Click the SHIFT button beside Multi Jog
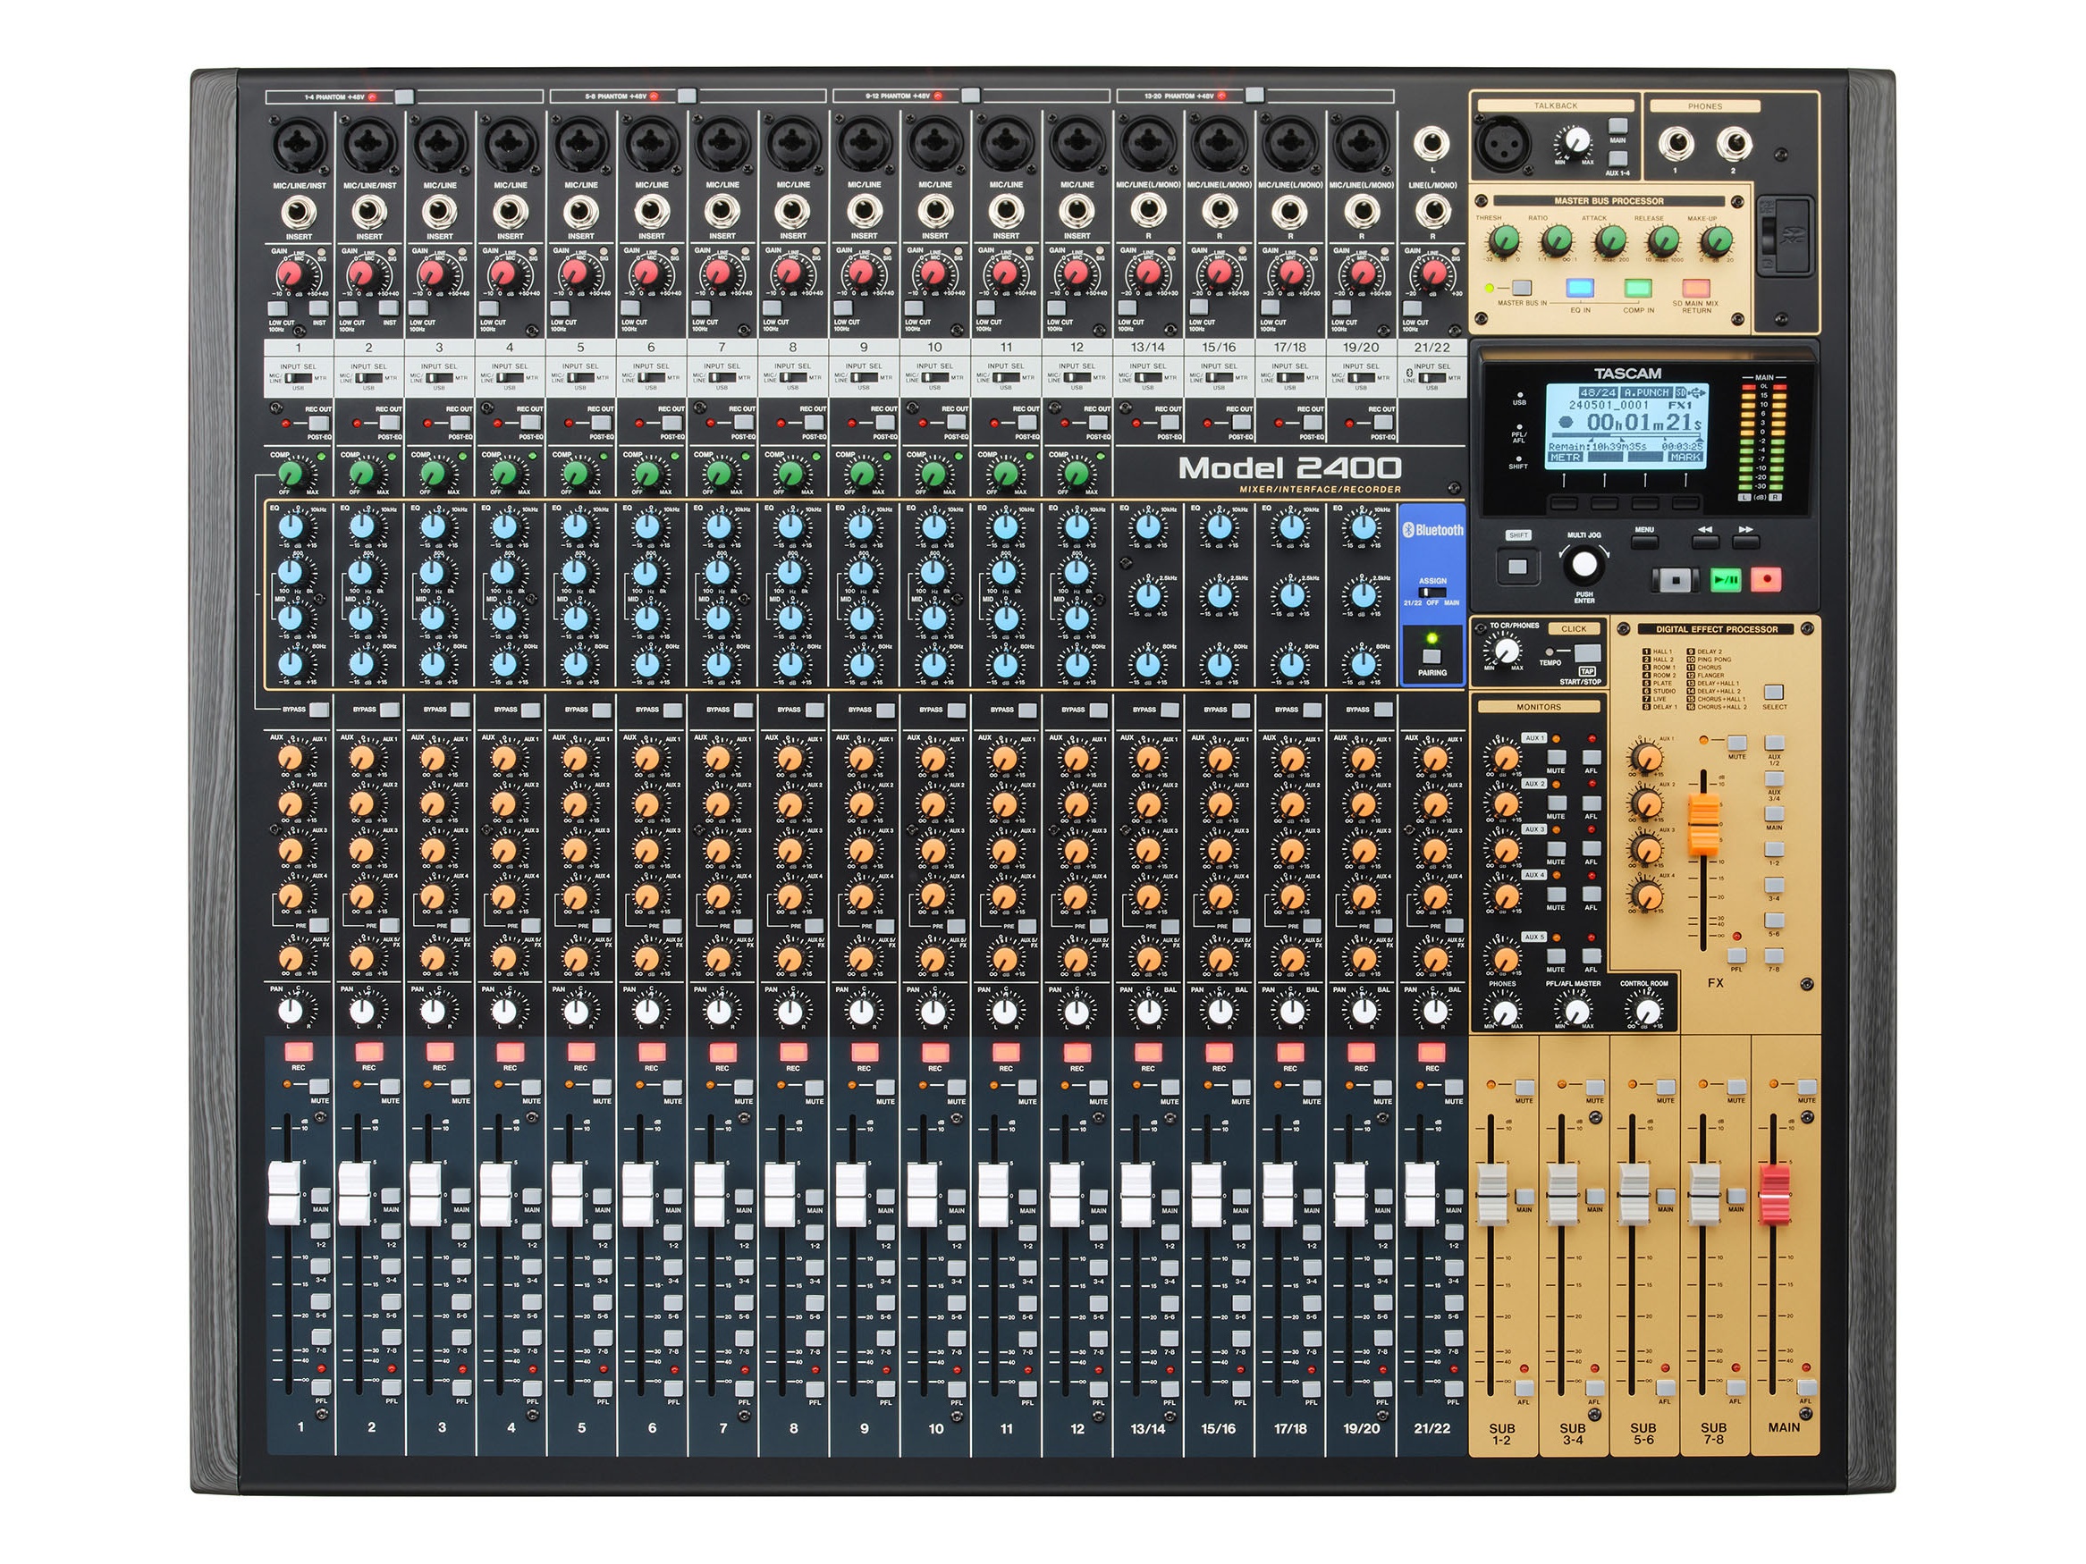The image size is (2086, 1564). pos(1518,568)
